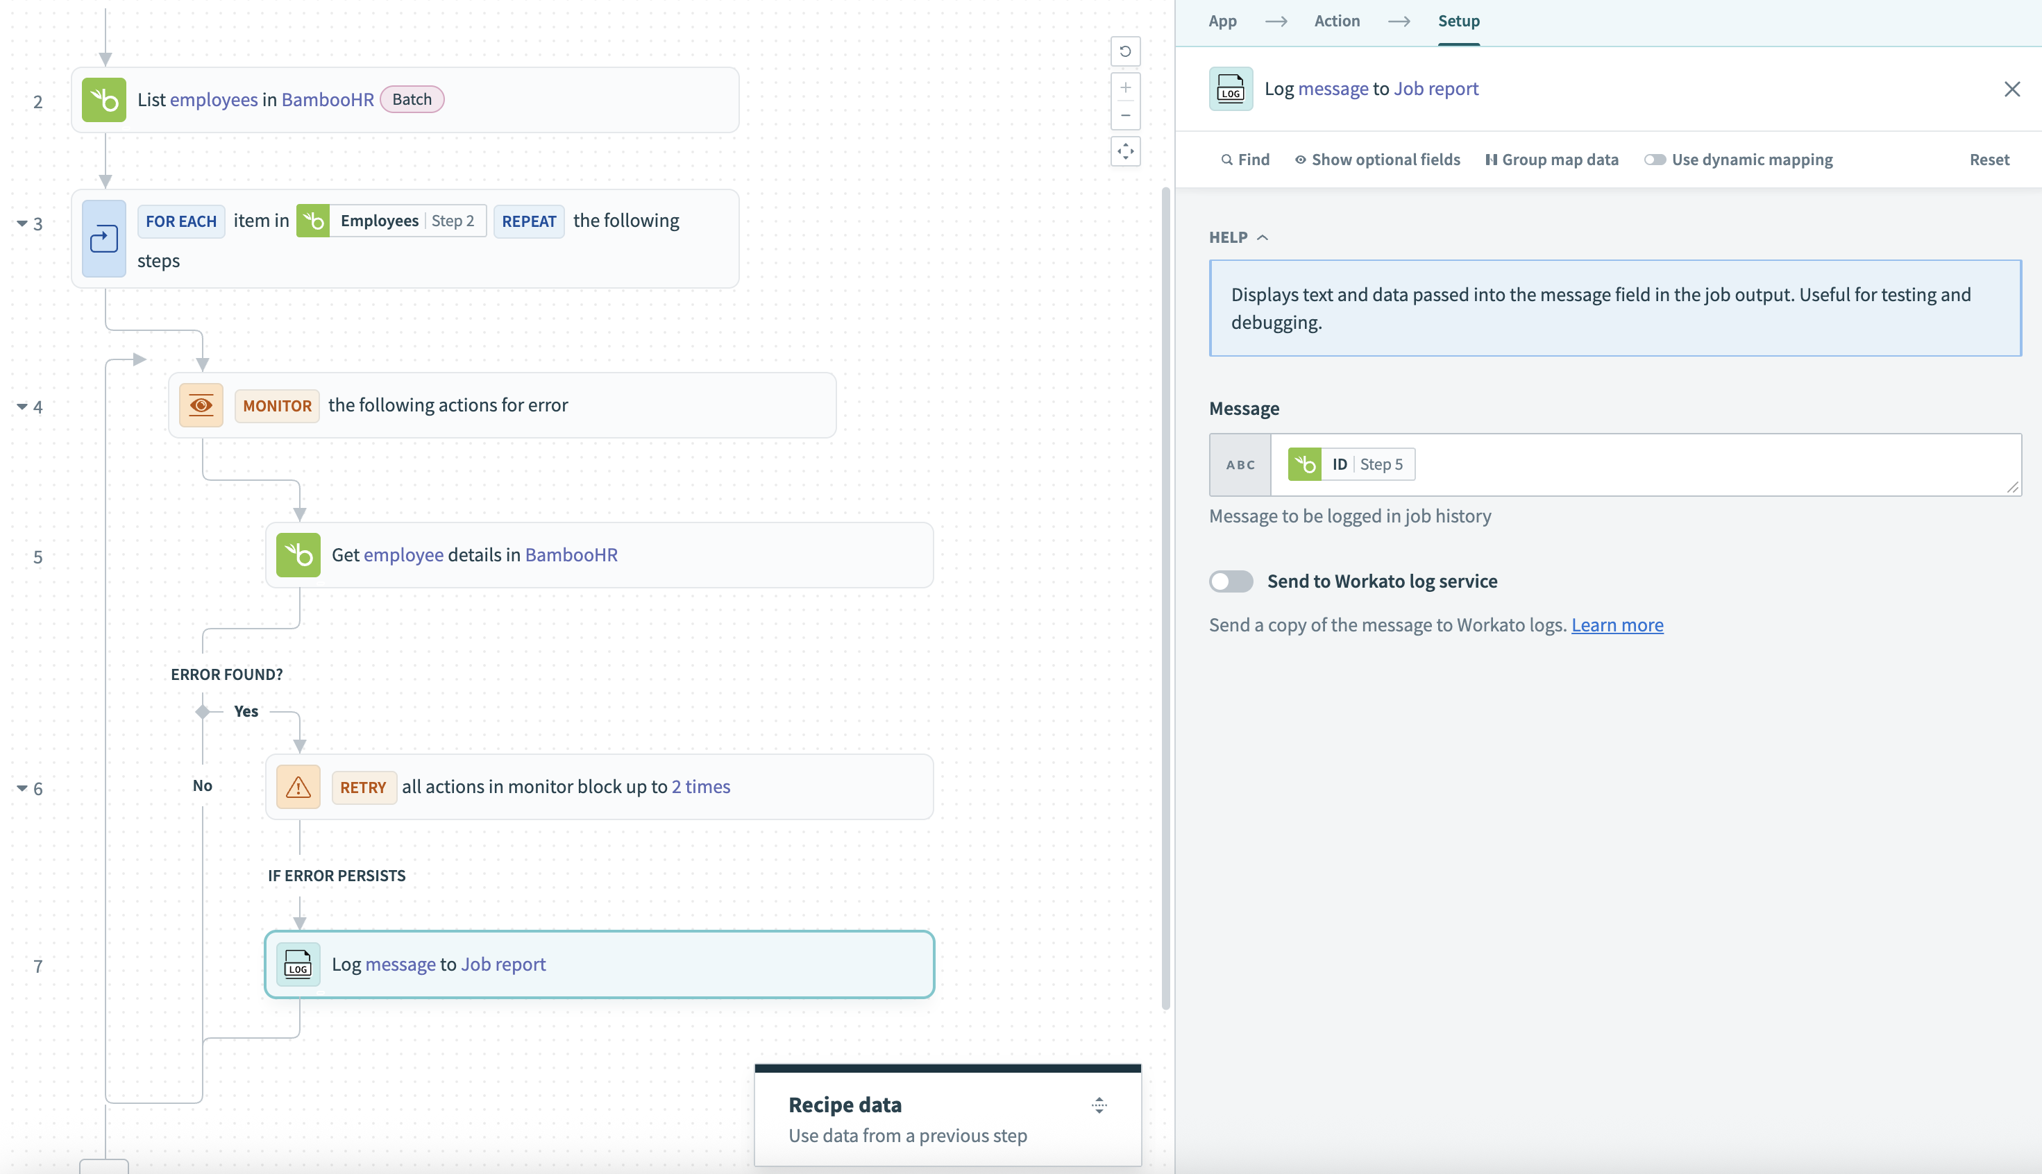
Task: Click the Reset button
Action: [1989, 160]
